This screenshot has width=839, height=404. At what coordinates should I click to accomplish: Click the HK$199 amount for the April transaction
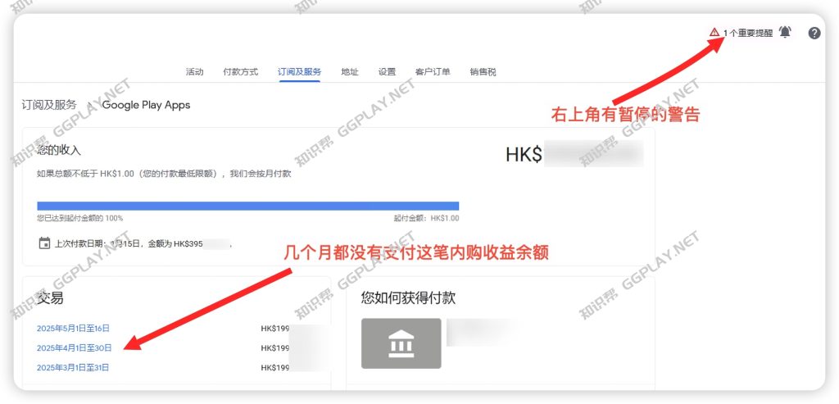tap(275, 347)
